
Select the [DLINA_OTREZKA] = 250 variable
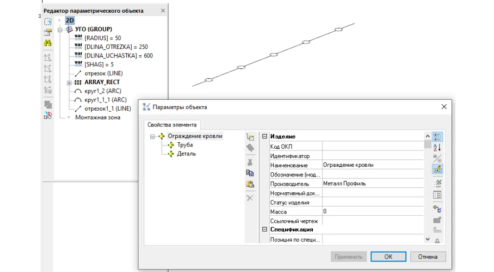(x=116, y=47)
